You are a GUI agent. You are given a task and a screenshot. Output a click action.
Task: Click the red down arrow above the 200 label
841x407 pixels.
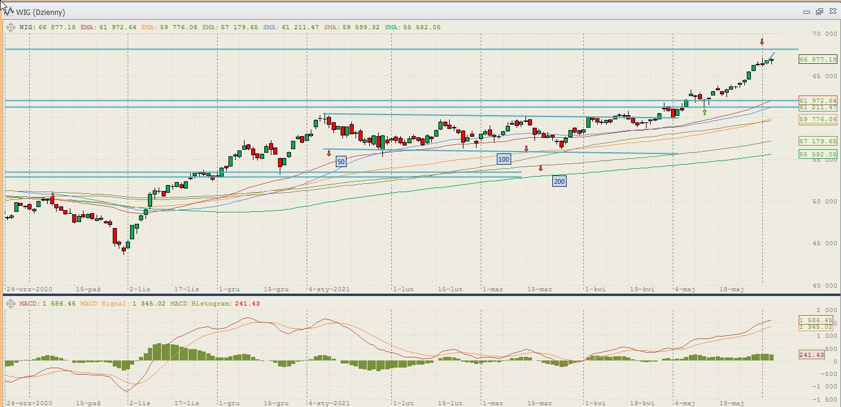click(x=540, y=168)
